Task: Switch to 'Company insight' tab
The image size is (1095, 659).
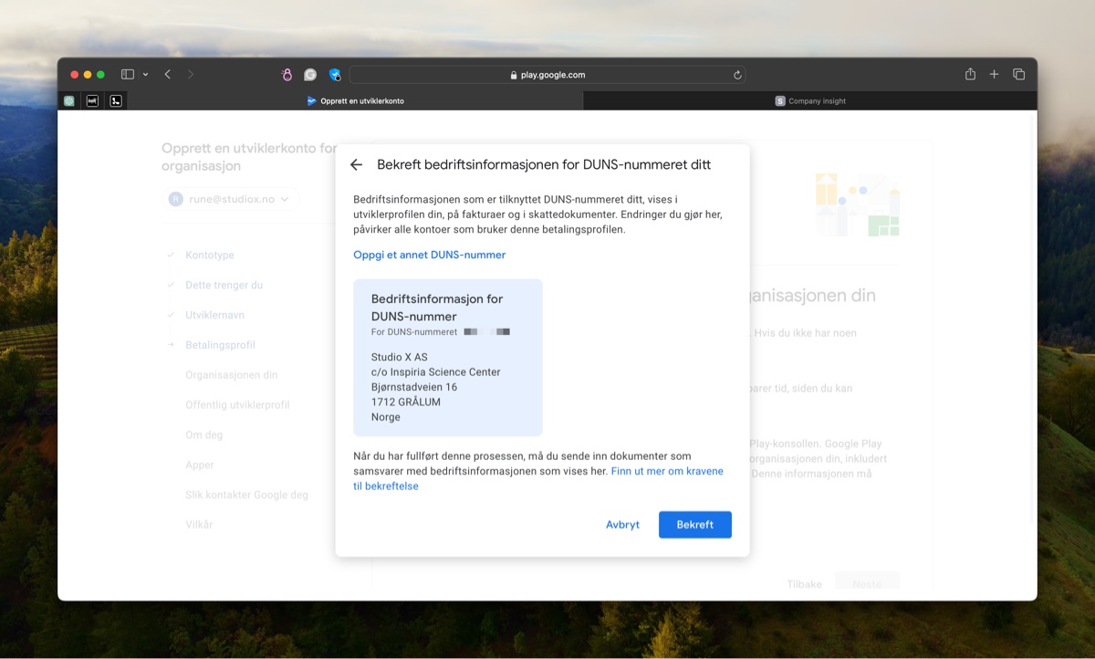Action: (x=810, y=101)
